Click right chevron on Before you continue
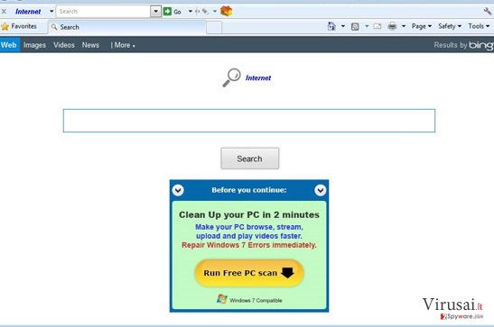This screenshot has width=494, height=327. [x=320, y=190]
